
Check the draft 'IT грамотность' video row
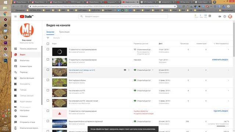pos(48,59)
